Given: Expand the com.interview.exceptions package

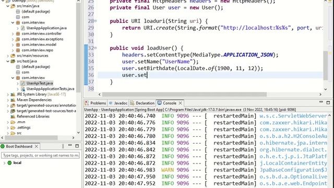Looking at the screenshot, I should click(x=13, y=39).
